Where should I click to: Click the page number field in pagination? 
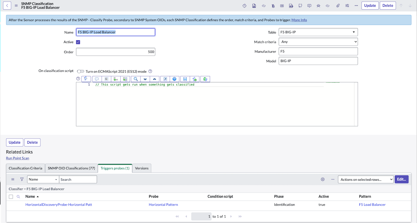point(201,216)
